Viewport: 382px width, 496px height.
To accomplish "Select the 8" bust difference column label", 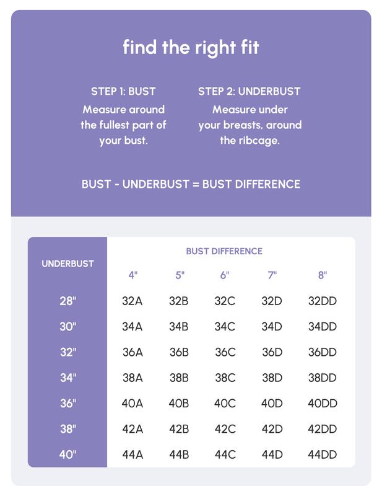I will pyautogui.click(x=322, y=275).
